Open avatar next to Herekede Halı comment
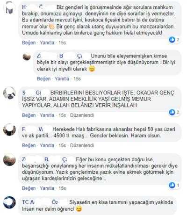The height and width of the screenshot is (215, 187). 9,129
